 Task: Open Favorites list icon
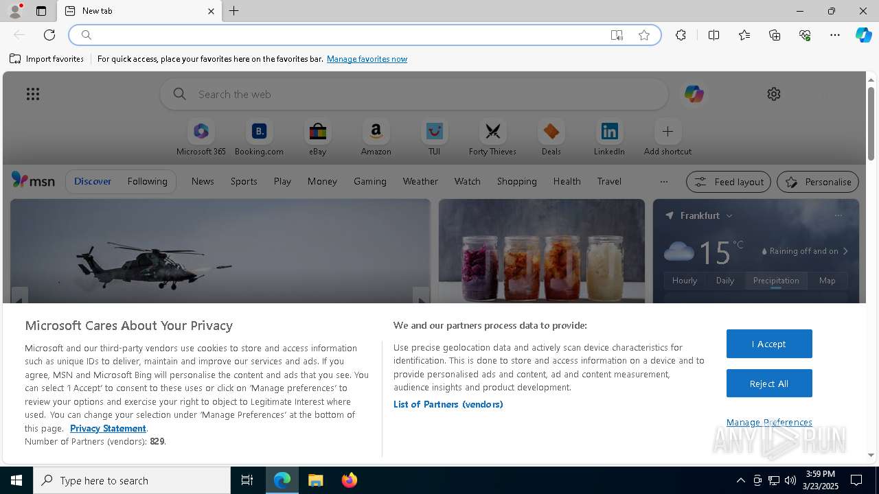[744, 35]
